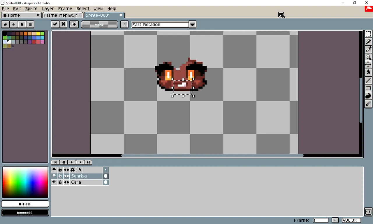The image size is (373, 224).
Task: Click the palette edit pencil button
Action: [x=5, y=24]
